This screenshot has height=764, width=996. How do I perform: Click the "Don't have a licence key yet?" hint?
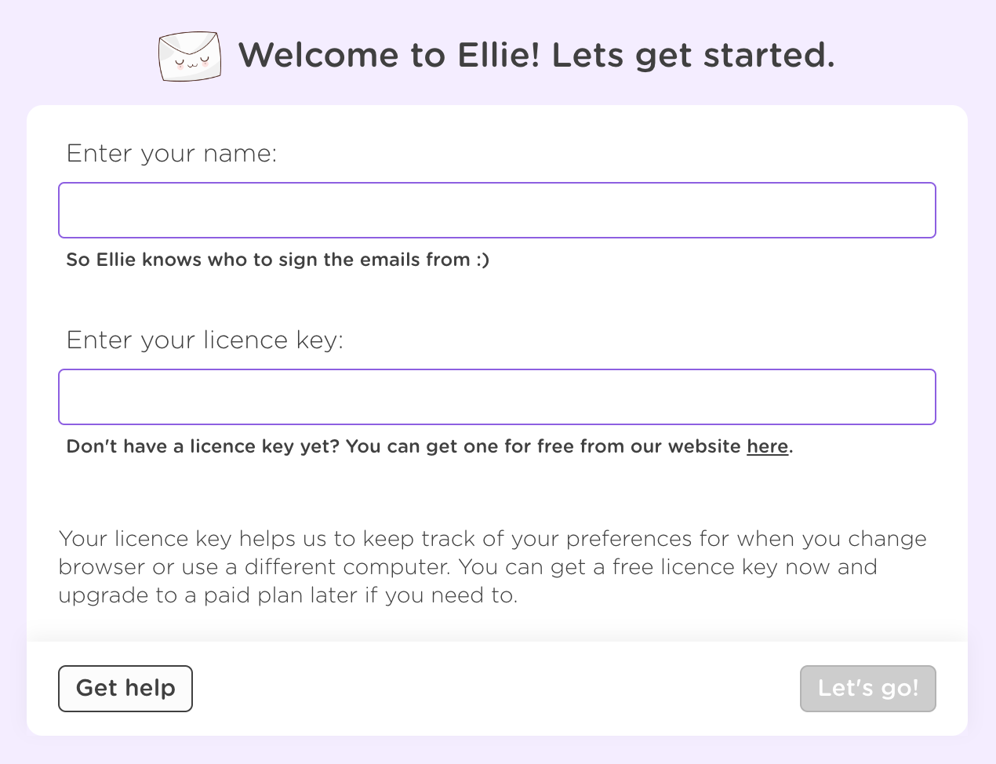pos(202,446)
